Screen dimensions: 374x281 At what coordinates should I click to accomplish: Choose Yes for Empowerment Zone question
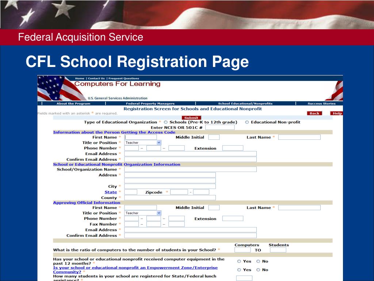click(239, 270)
